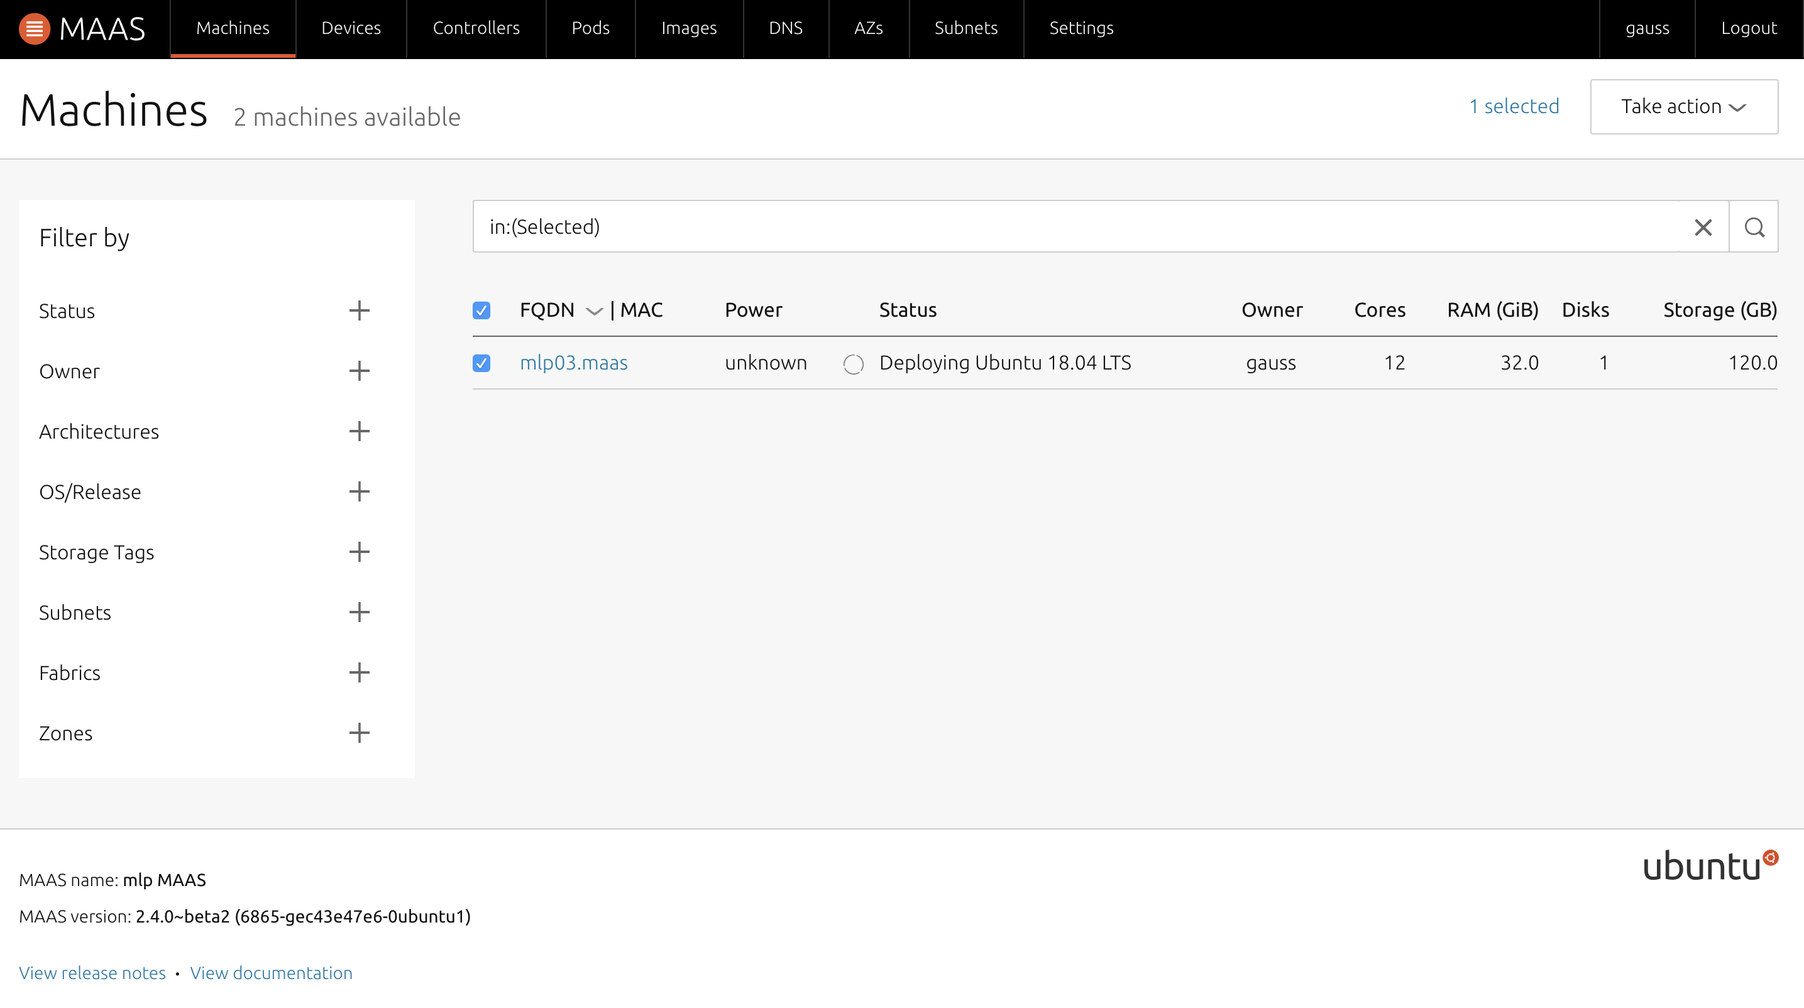This screenshot has width=1804, height=1008.
Task: Deselect the mlp03.maas machine checkbox
Action: [x=481, y=363]
